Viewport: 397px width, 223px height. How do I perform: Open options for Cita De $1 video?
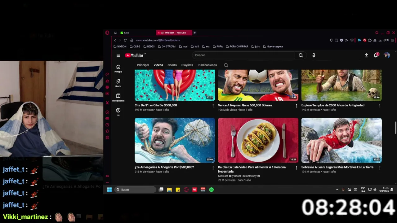click(213, 106)
